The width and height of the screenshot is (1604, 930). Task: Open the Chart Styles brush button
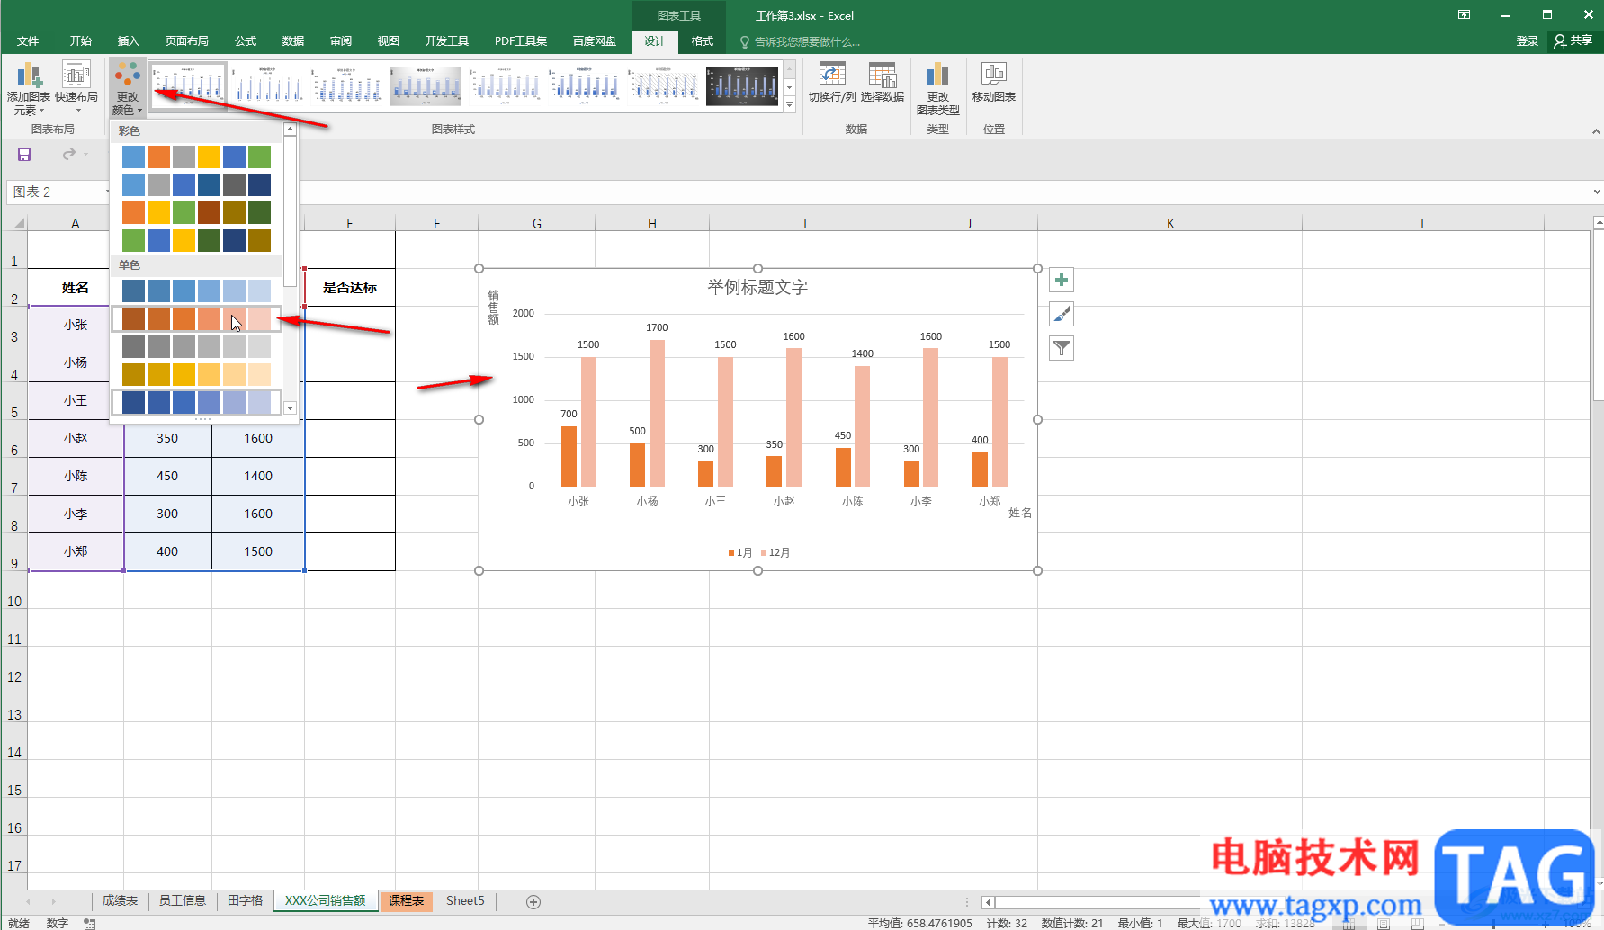pos(1062,314)
